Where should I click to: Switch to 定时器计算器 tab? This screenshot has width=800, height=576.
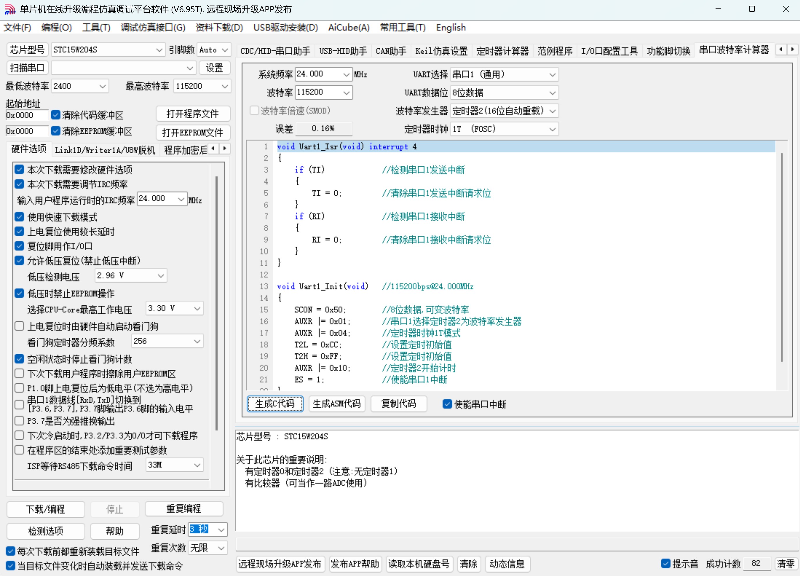pos(502,51)
